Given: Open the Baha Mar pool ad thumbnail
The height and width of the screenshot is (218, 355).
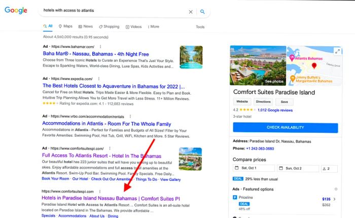Looking at the screenshot, I should point(191,57).
